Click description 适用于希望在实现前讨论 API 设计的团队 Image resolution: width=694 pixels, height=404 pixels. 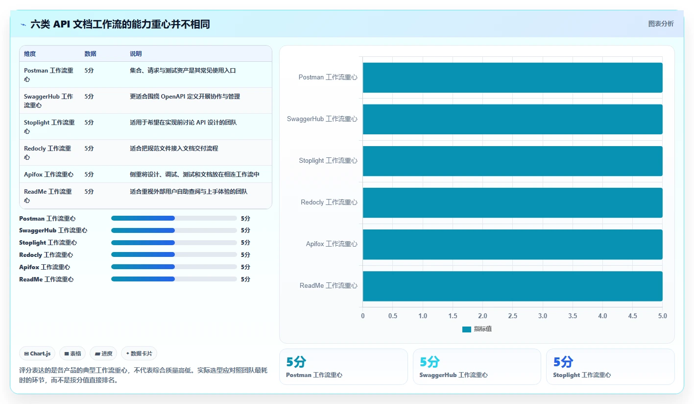[x=183, y=123]
